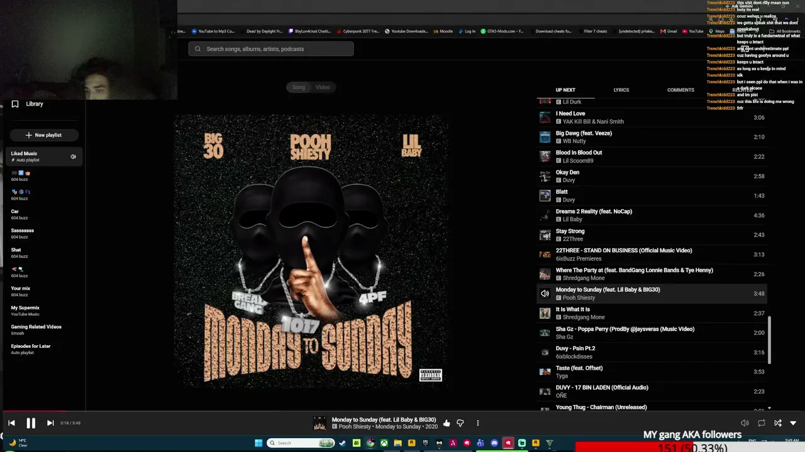Open Cyberpunk 2077 bookmark
The width and height of the screenshot is (805, 452).
pos(358,31)
